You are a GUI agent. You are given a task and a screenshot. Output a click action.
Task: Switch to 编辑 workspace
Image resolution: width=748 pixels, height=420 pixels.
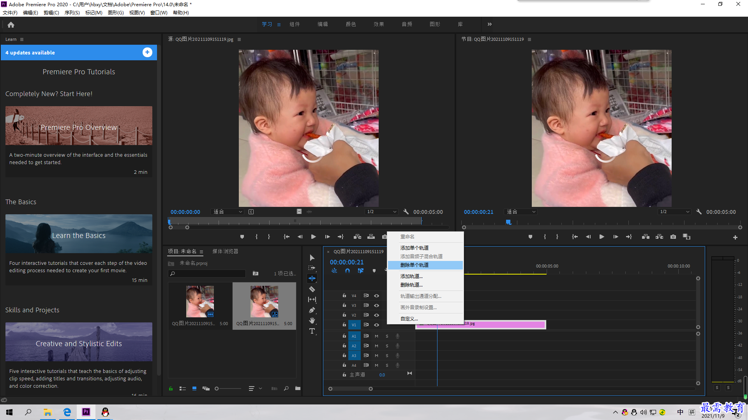[x=323, y=24]
